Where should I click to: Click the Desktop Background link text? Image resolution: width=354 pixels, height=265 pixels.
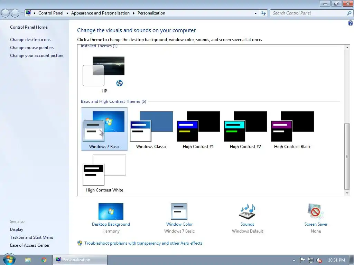111,224
